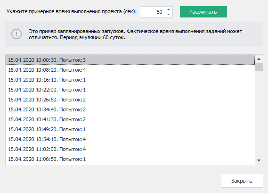Select row 15.04.2020 10:41:30. Попыток:2
268x193 pixels.
pyautogui.click(x=130, y=119)
